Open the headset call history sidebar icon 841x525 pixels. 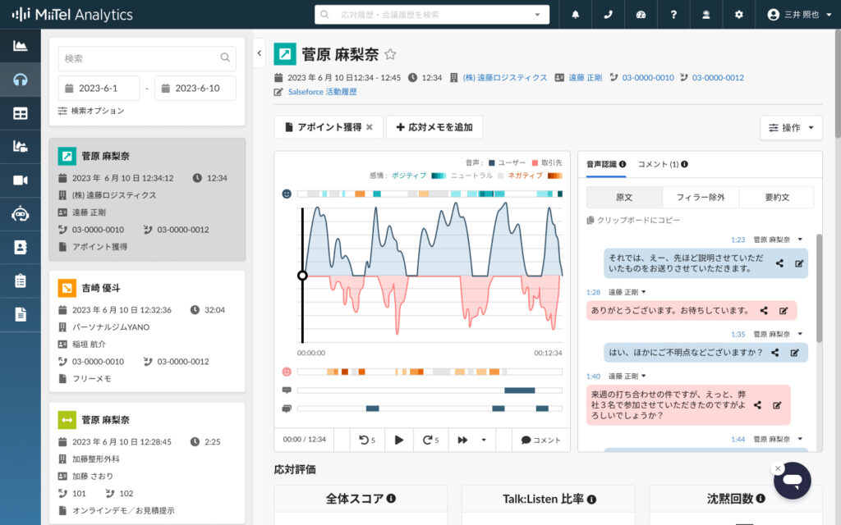pos(21,80)
